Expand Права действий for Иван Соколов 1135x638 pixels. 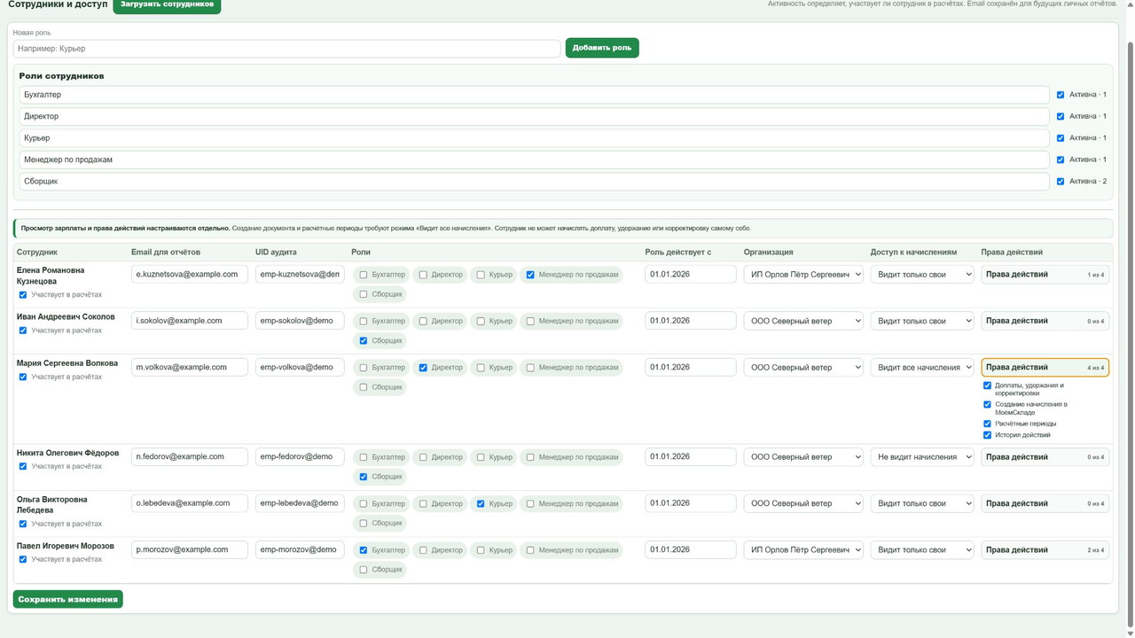pos(1045,321)
